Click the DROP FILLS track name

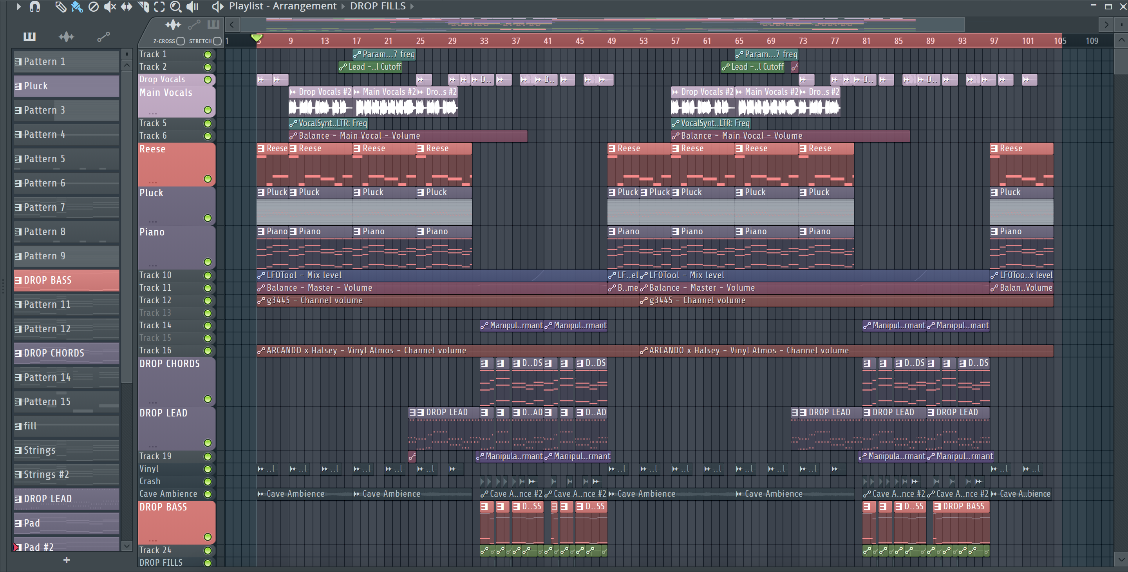[161, 563]
